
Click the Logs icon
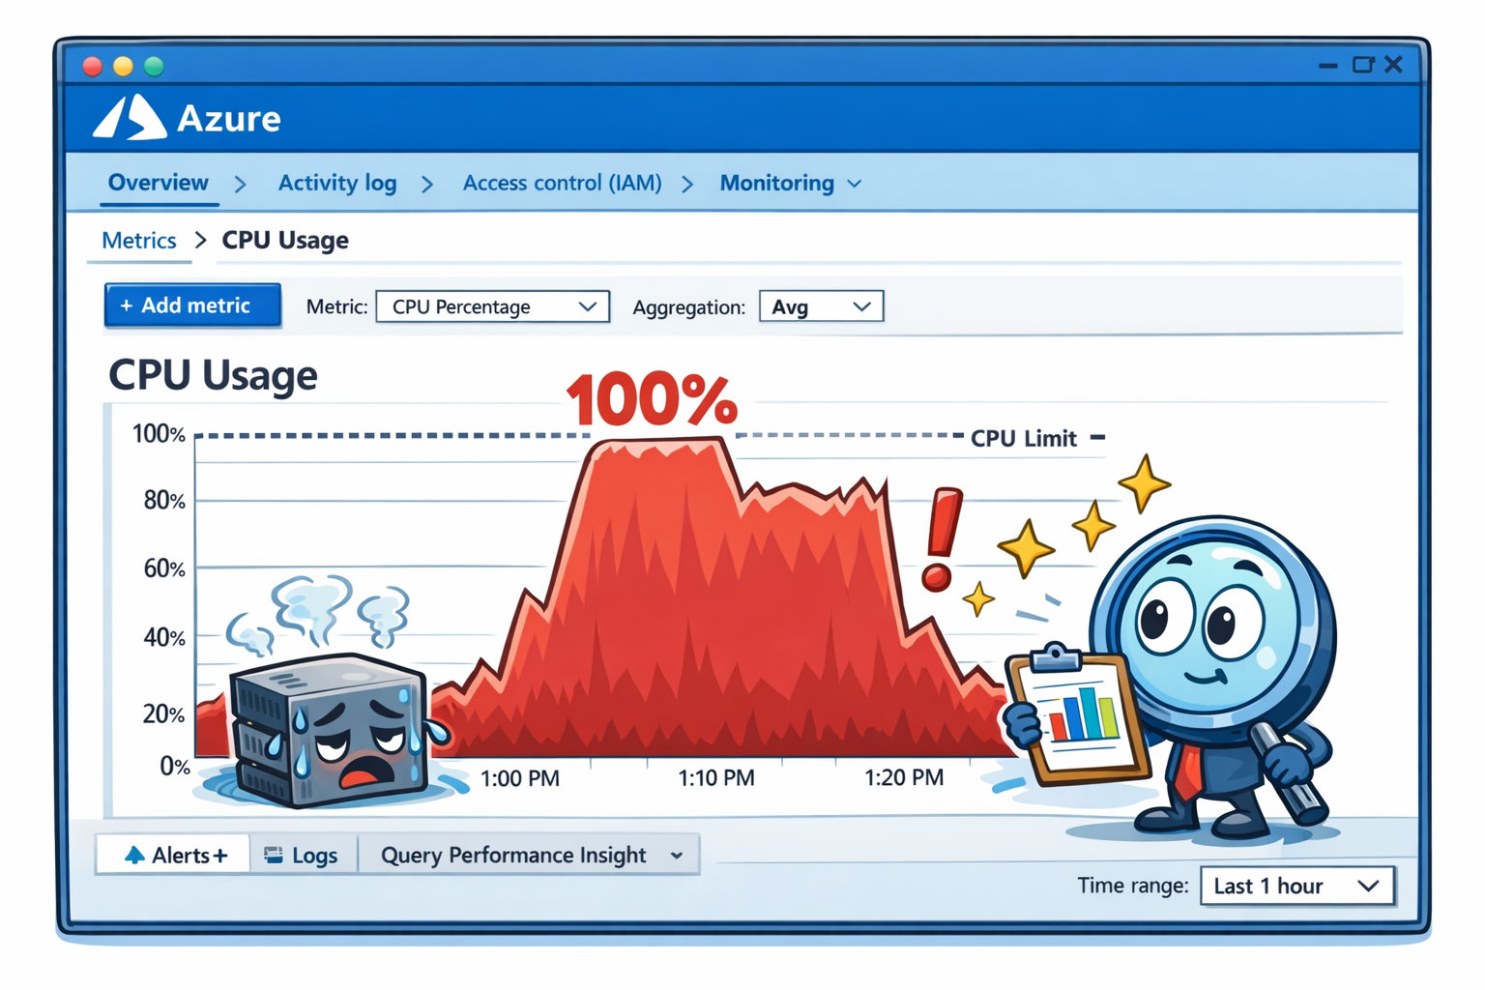(x=274, y=855)
